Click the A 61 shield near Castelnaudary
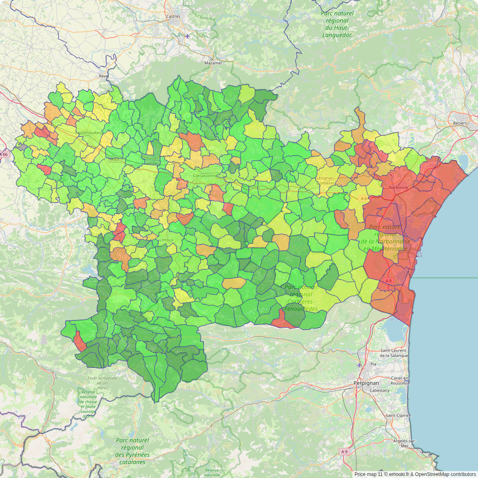Image resolution: width=478 pixels, height=478 pixels. [x=115, y=159]
